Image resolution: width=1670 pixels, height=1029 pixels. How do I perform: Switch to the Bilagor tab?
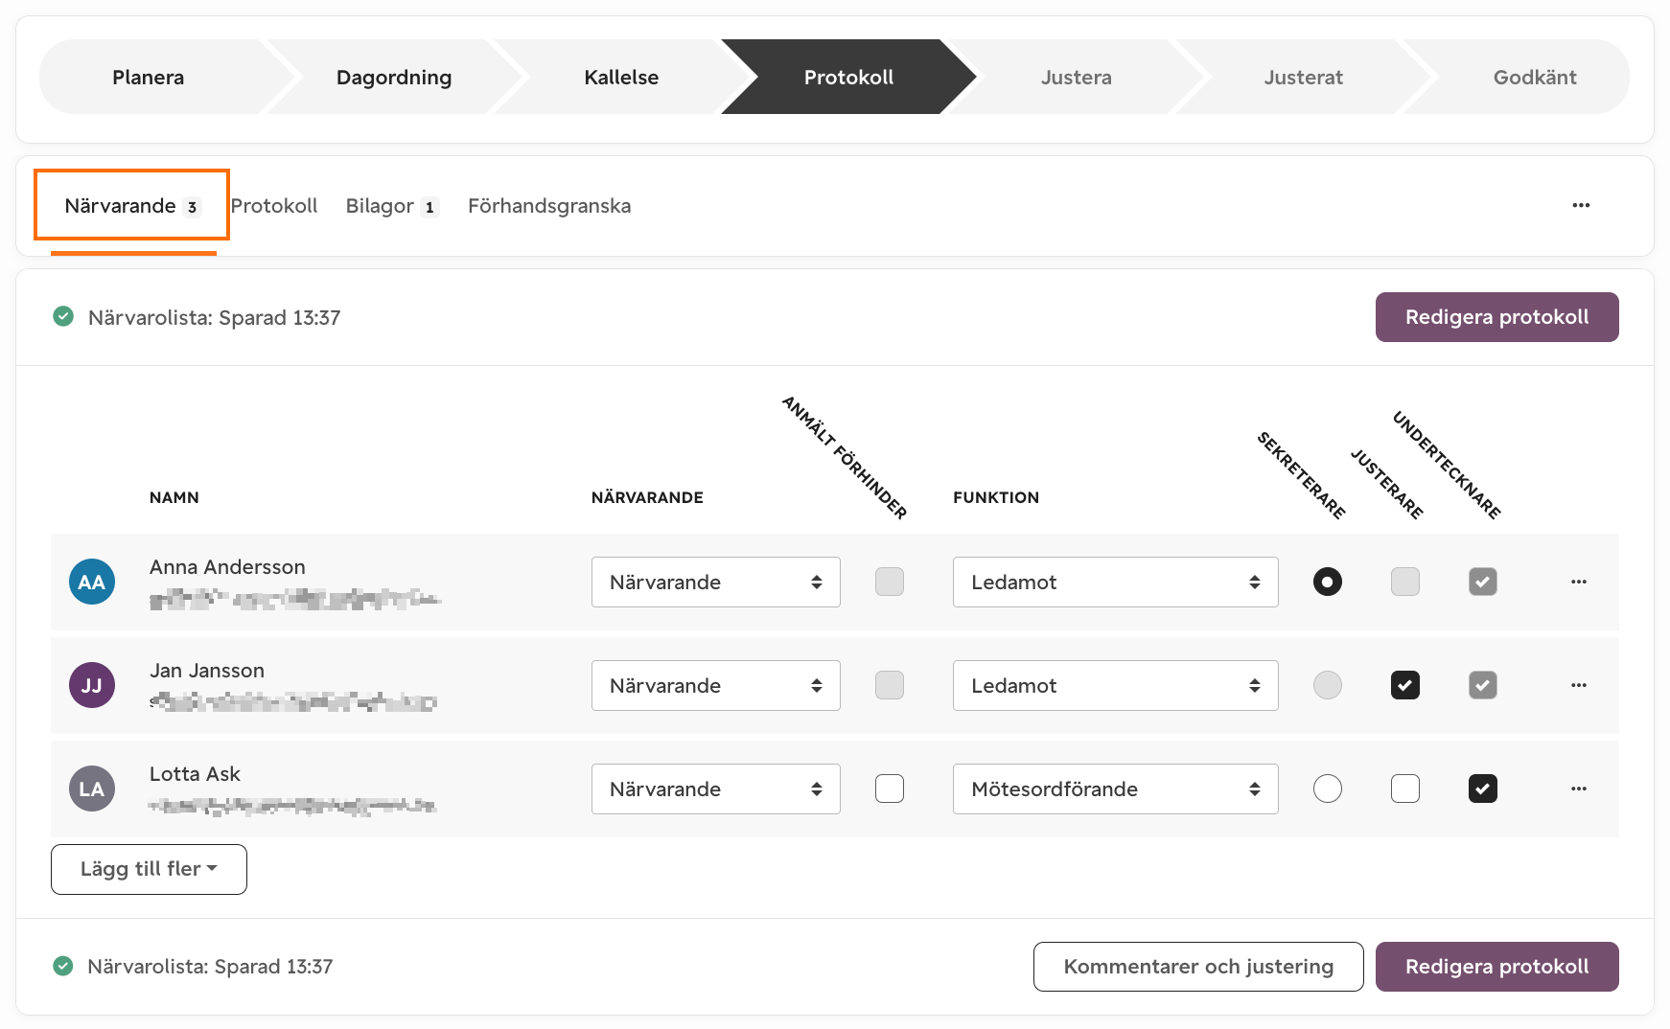392,206
